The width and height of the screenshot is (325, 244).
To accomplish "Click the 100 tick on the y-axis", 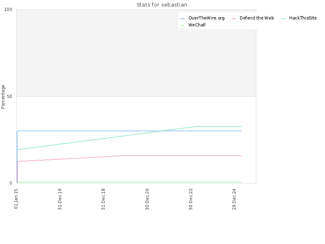I will click(8, 9).
